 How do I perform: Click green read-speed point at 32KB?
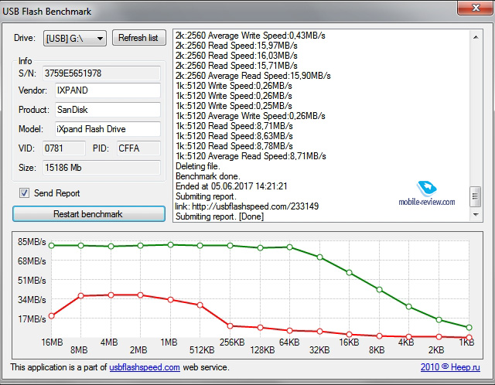(x=319, y=257)
